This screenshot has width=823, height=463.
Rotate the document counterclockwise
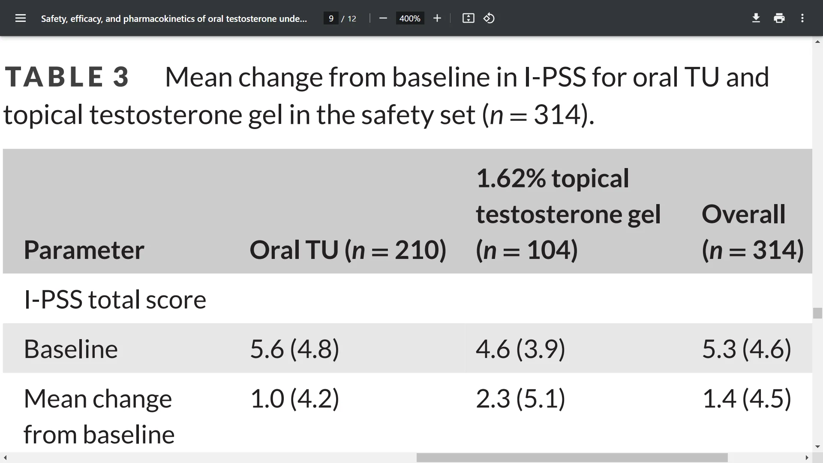(x=489, y=18)
